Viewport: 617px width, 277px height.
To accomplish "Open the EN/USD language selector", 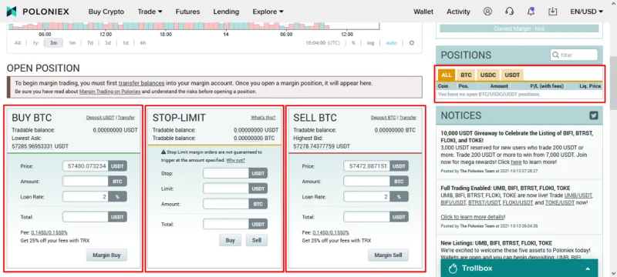I will click(586, 12).
